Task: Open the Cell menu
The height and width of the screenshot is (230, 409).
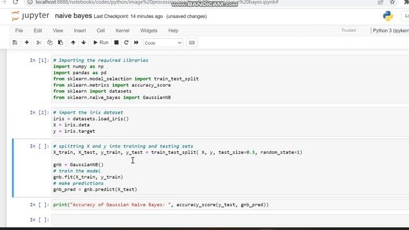Action: (101, 31)
